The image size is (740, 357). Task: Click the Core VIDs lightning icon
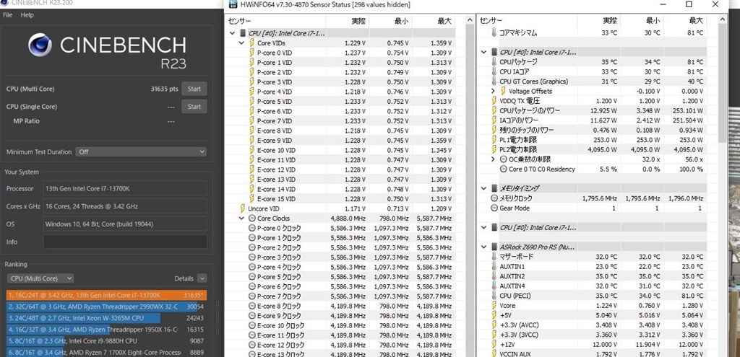click(x=252, y=43)
